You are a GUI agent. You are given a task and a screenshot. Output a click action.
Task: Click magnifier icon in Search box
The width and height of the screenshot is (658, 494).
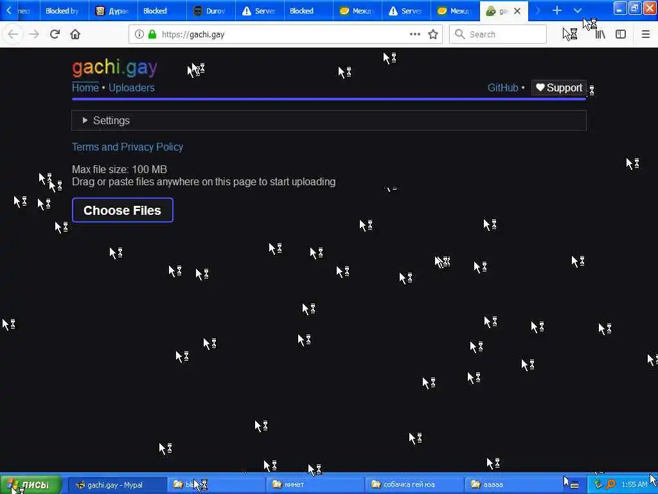pyautogui.click(x=460, y=34)
